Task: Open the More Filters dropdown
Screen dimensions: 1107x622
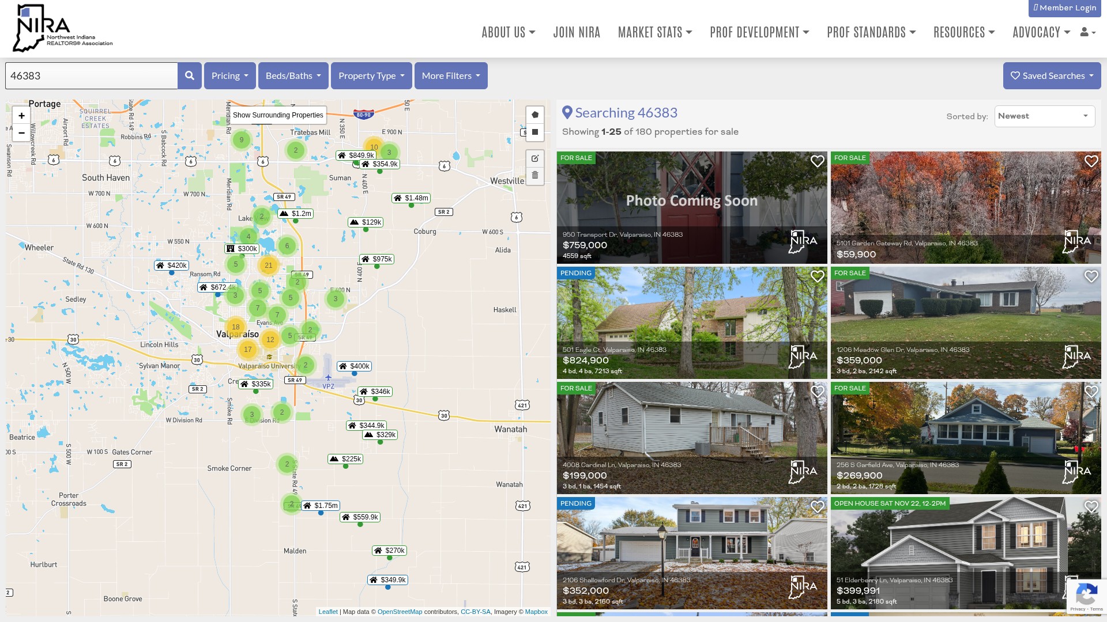Action: pos(451,75)
